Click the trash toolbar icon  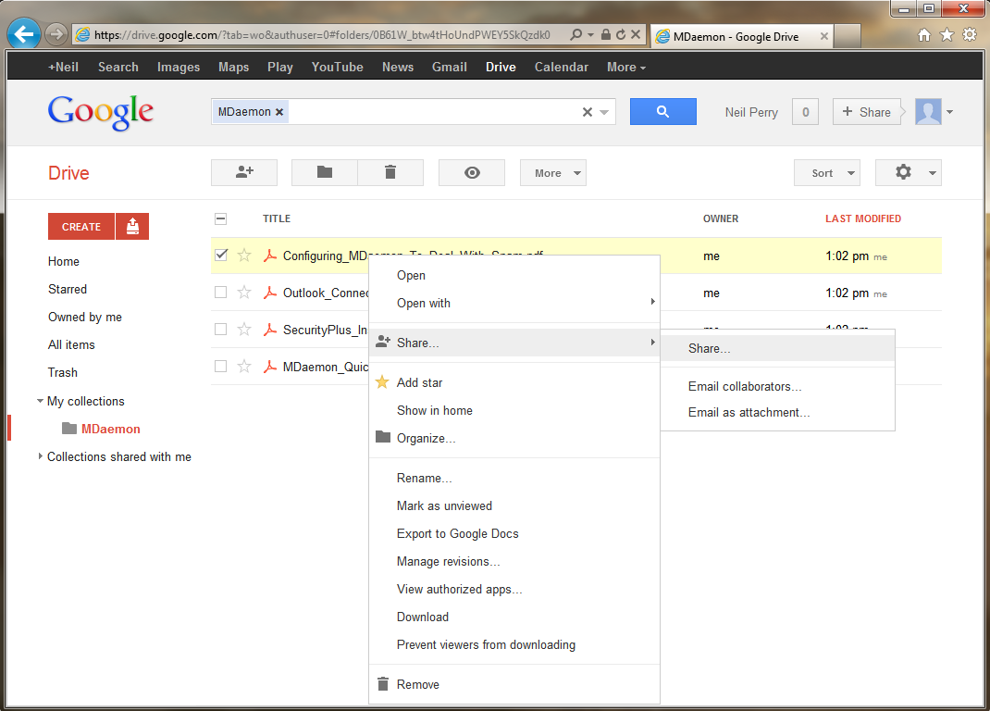tap(390, 172)
